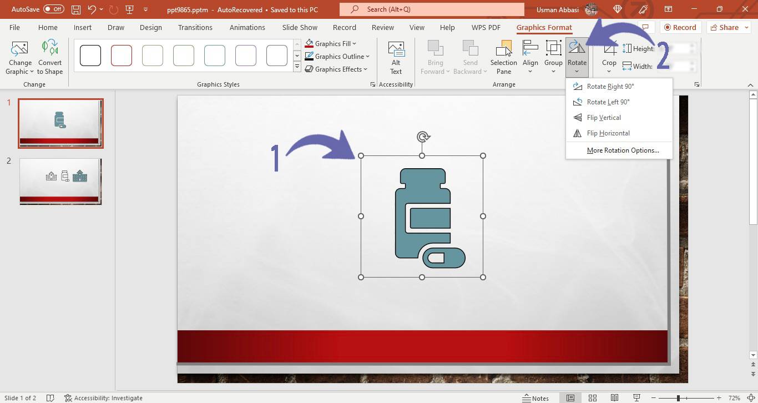758x403 pixels.
Task: Open the File menu
Action: point(14,27)
